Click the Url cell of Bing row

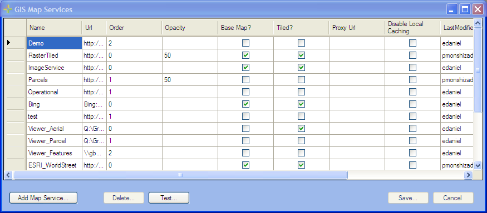(94, 104)
